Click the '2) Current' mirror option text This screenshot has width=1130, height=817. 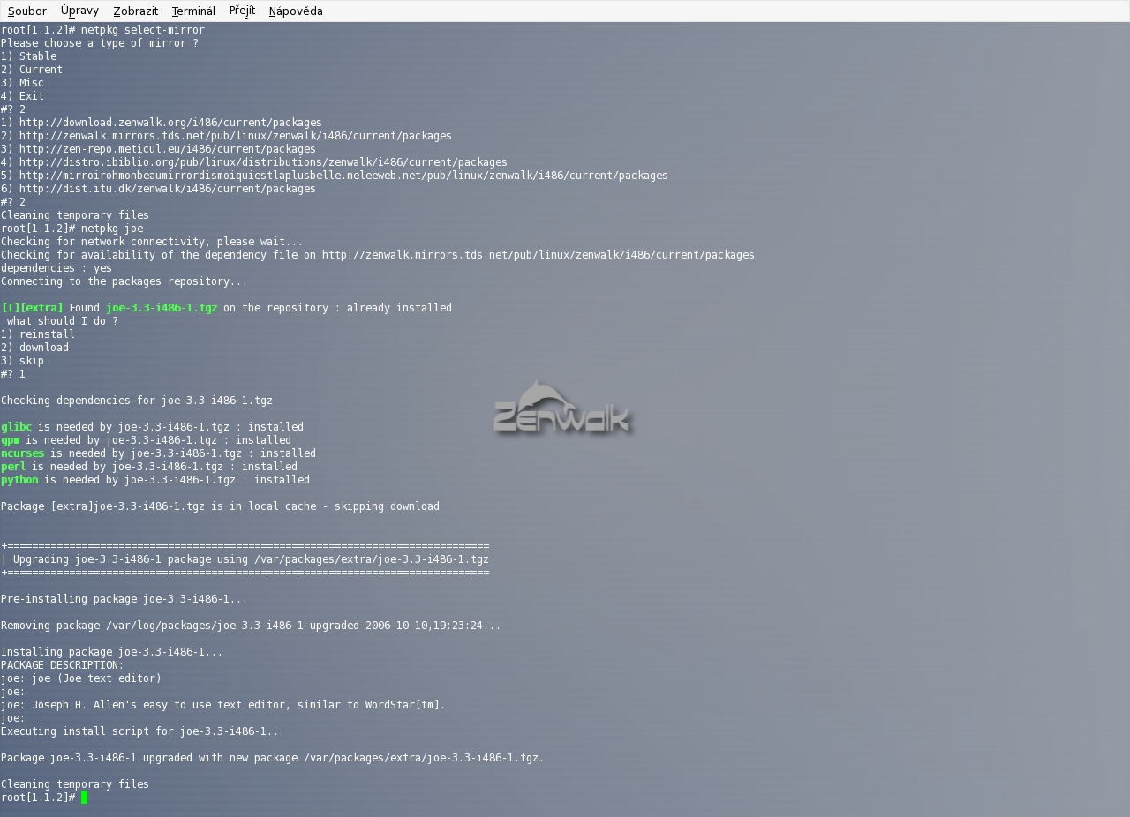(x=32, y=70)
